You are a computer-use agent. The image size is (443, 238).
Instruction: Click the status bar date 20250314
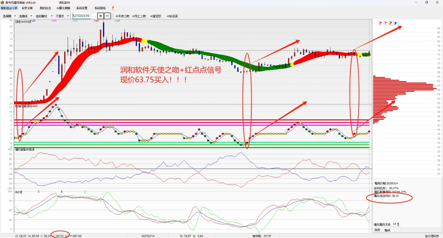[x=148, y=236]
